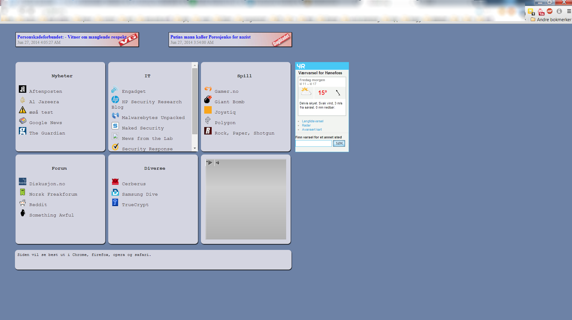Open the Langtidsvarsel weather link
This screenshot has width=572, height=320.
click(x=313, y=121)
